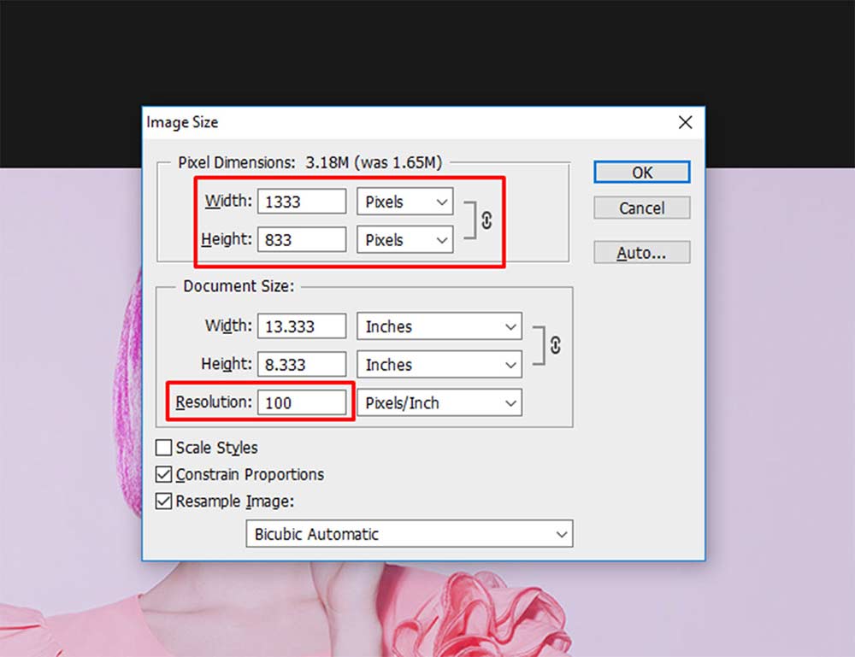Screen dimensions: 855x657
Task: Open the Bicubic Automatic resample method dropdown
Action: click(409, 534)
